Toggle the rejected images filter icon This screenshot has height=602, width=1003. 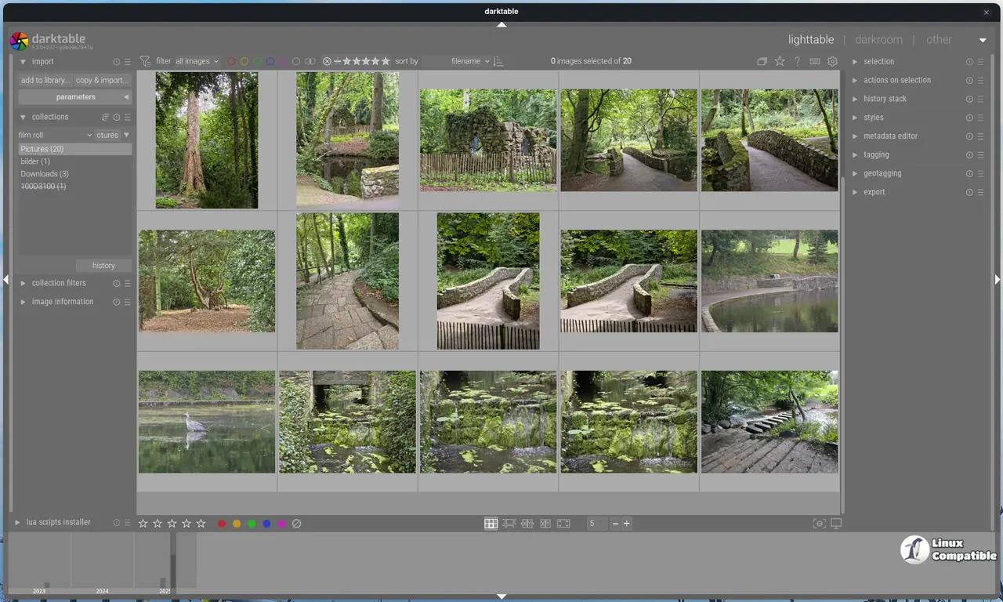327,61
